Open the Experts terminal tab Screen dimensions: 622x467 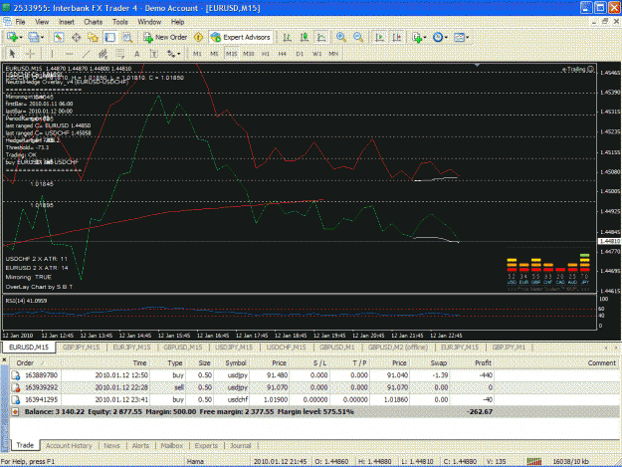pos(206,445)
